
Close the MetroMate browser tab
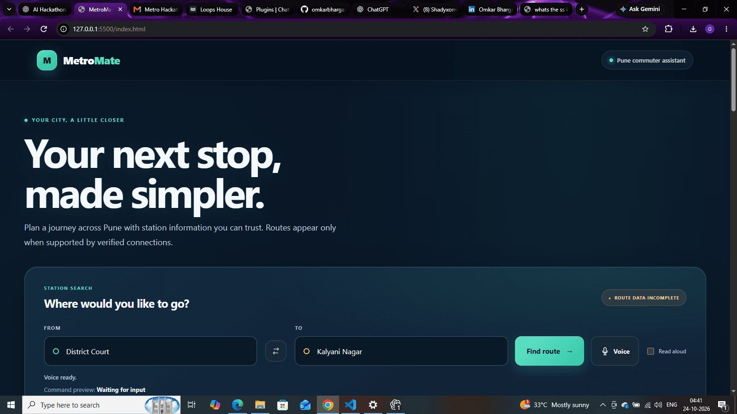[120, 9]
